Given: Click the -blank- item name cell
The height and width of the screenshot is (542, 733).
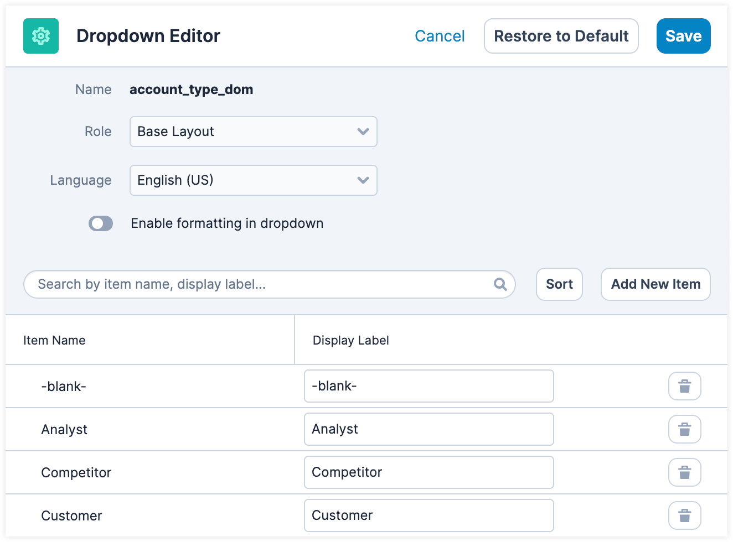Looking at the screenshot, I should pos(64,387).
